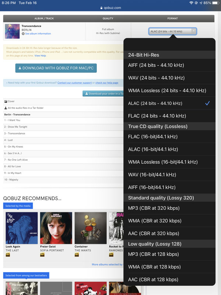Image resolution: width=221 pixels, height=295 pixels.
Task: Click track 7 - No One Left Alive
Action: [63, 160]
